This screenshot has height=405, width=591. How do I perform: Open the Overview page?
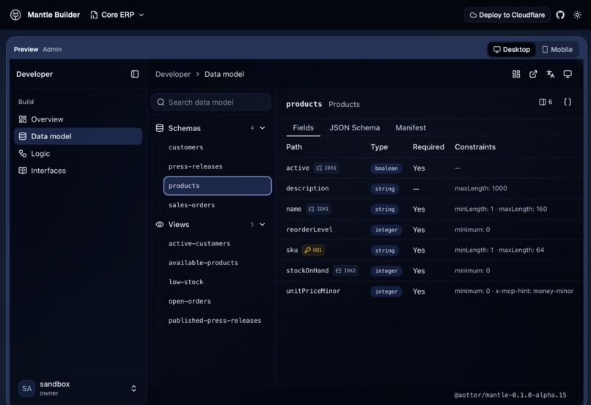click(x=78, y=119)
